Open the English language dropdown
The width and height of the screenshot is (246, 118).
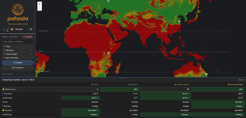[21, 29]
